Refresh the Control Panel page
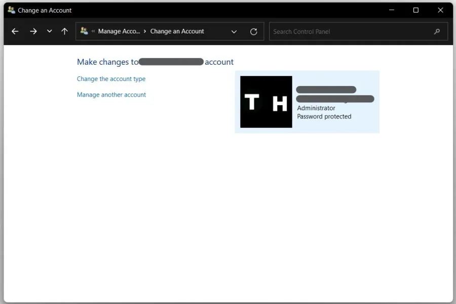 [254, 32]
